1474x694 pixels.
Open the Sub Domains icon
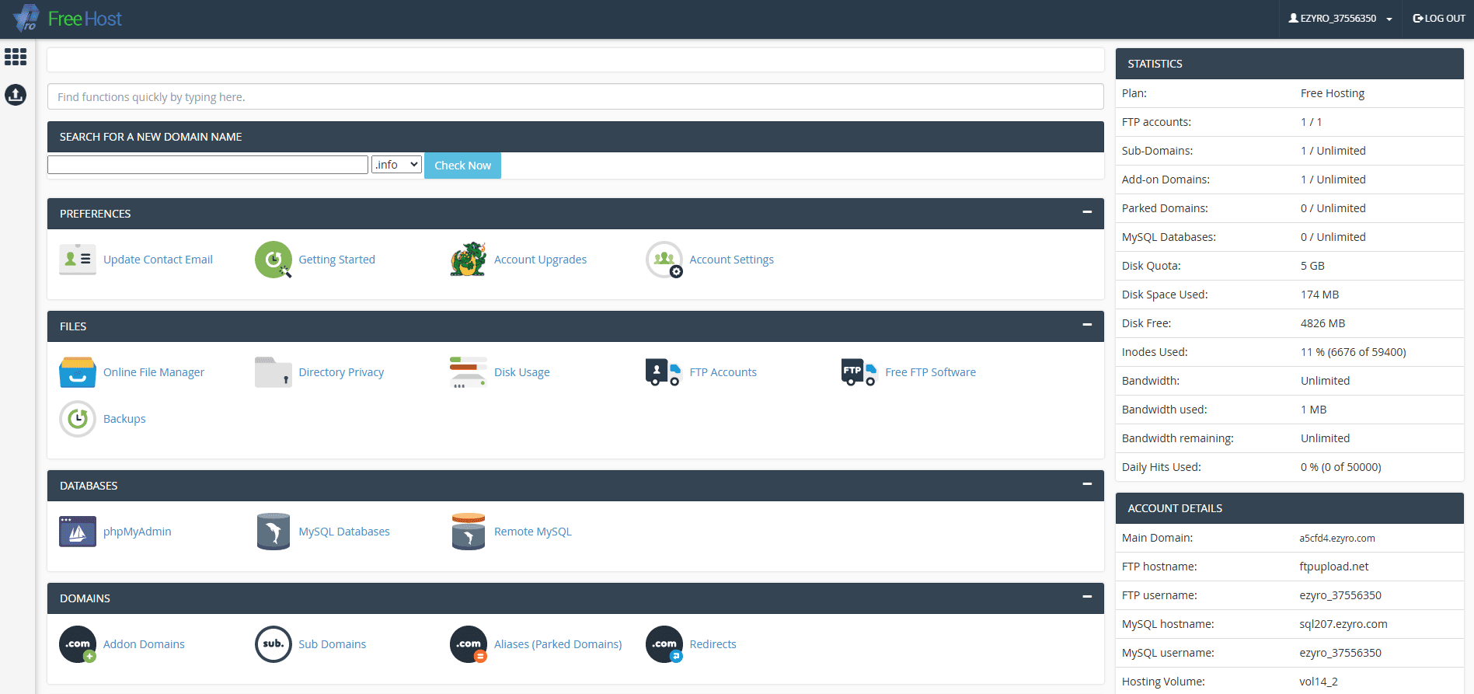point(274,644)
